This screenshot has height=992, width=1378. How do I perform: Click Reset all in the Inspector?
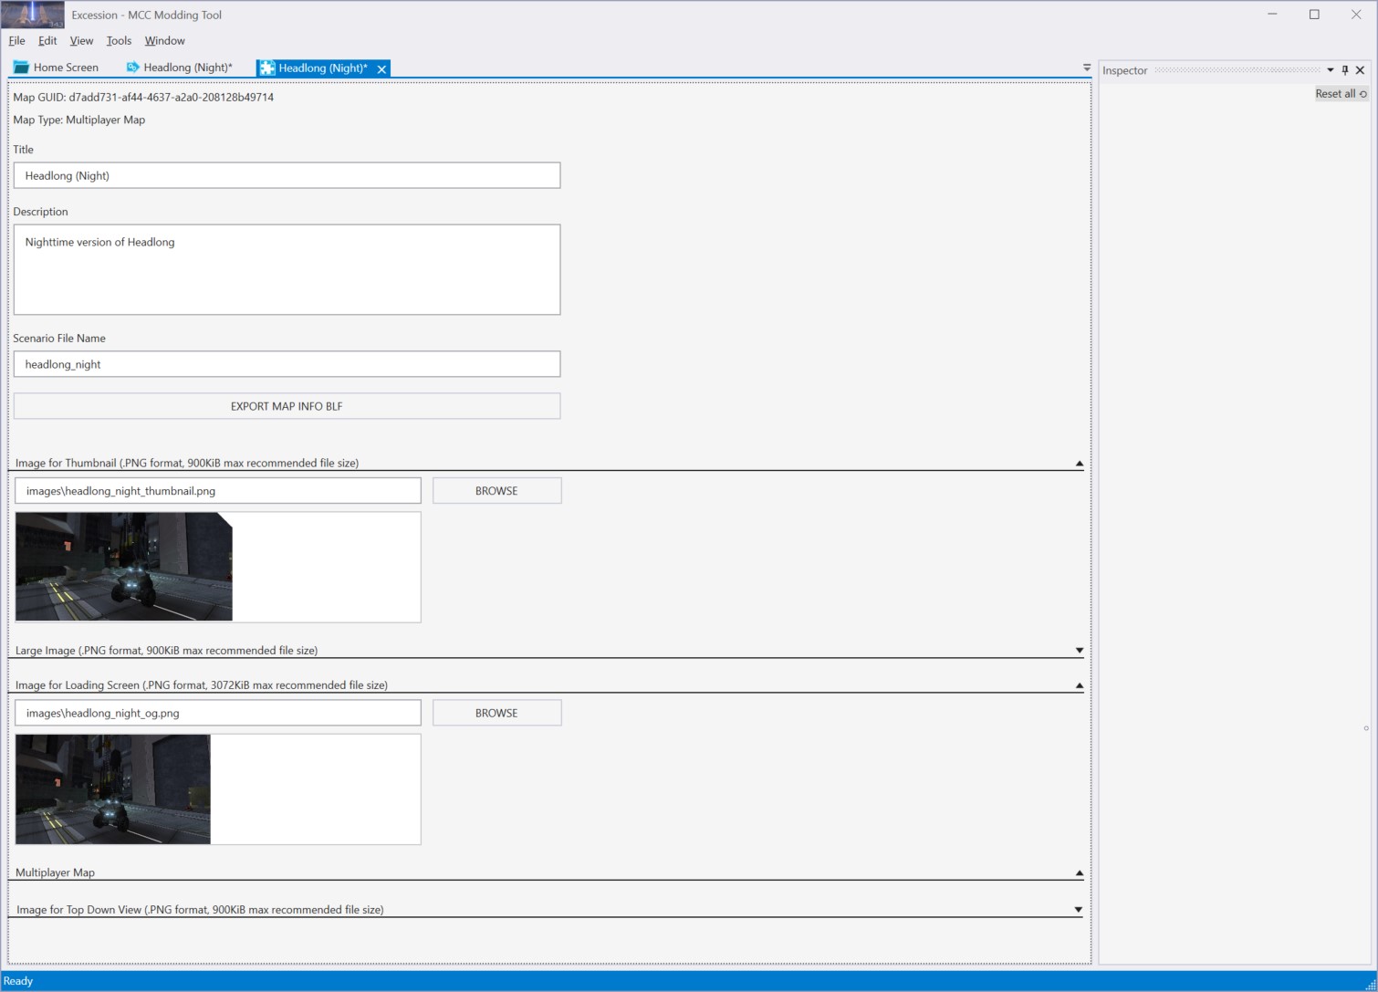click(x=1340, y=94)
